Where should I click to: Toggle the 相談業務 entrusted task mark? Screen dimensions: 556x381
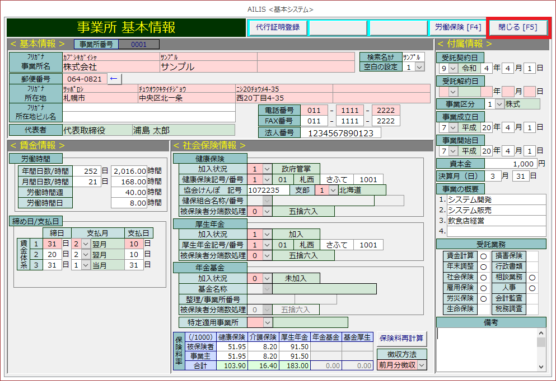coord(532,277)
